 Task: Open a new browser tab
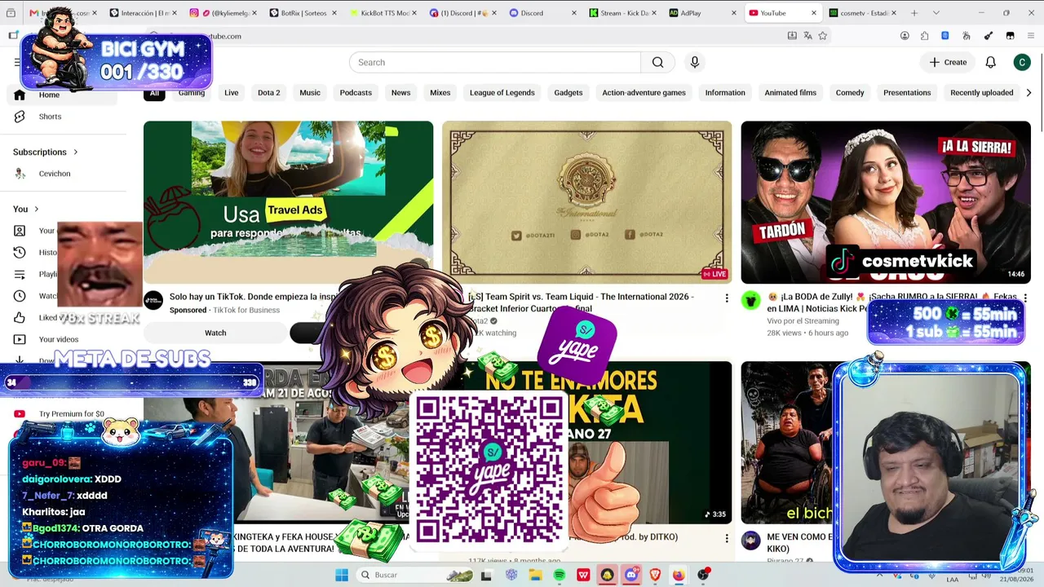pyautogui.click(x=914, y=13)
